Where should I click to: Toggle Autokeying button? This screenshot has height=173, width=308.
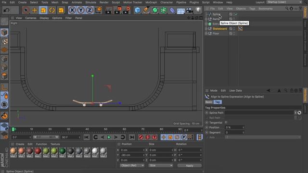148,137
